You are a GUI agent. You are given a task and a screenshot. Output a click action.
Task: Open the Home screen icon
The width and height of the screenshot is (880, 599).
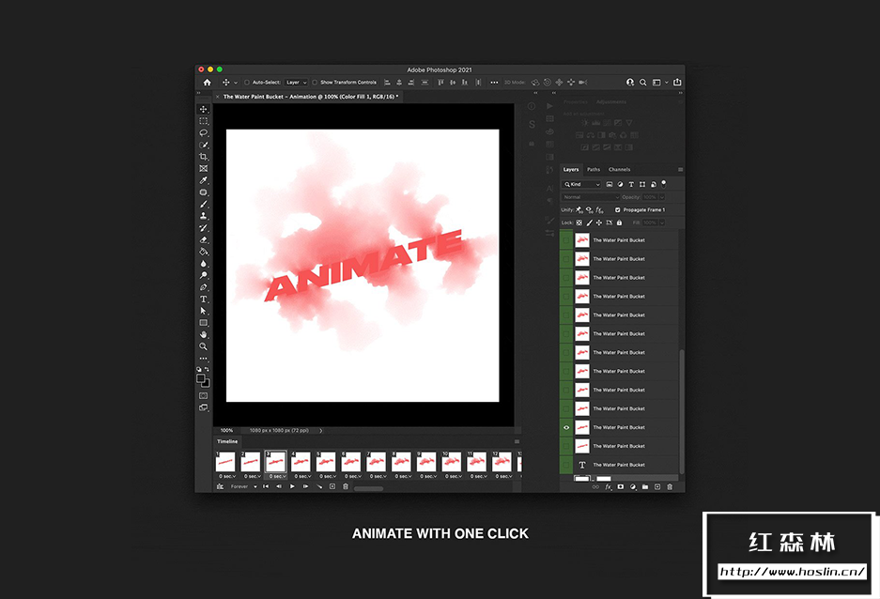pyautogui.click(x=208, y=82)
